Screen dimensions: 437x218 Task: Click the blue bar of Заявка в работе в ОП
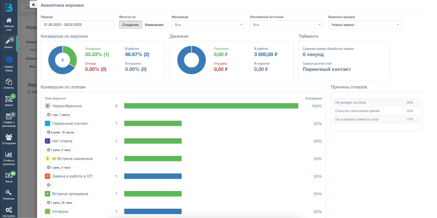(153, 176)
